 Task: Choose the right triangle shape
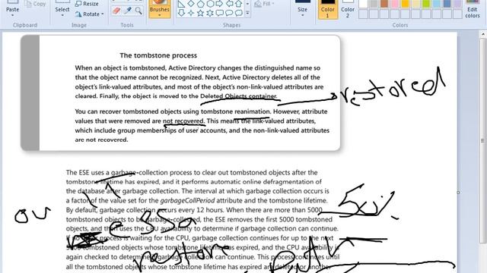coord(181,4)
